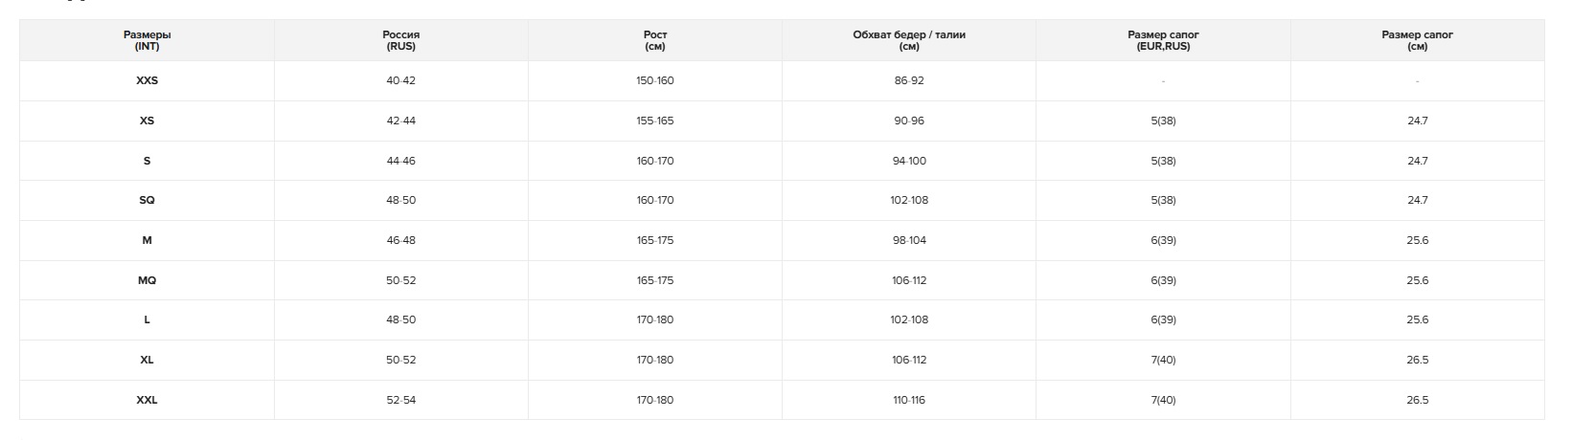Click the Russian size 40-42 cell
Screen dimensions: 1572x440
click(x=400, y=81)
